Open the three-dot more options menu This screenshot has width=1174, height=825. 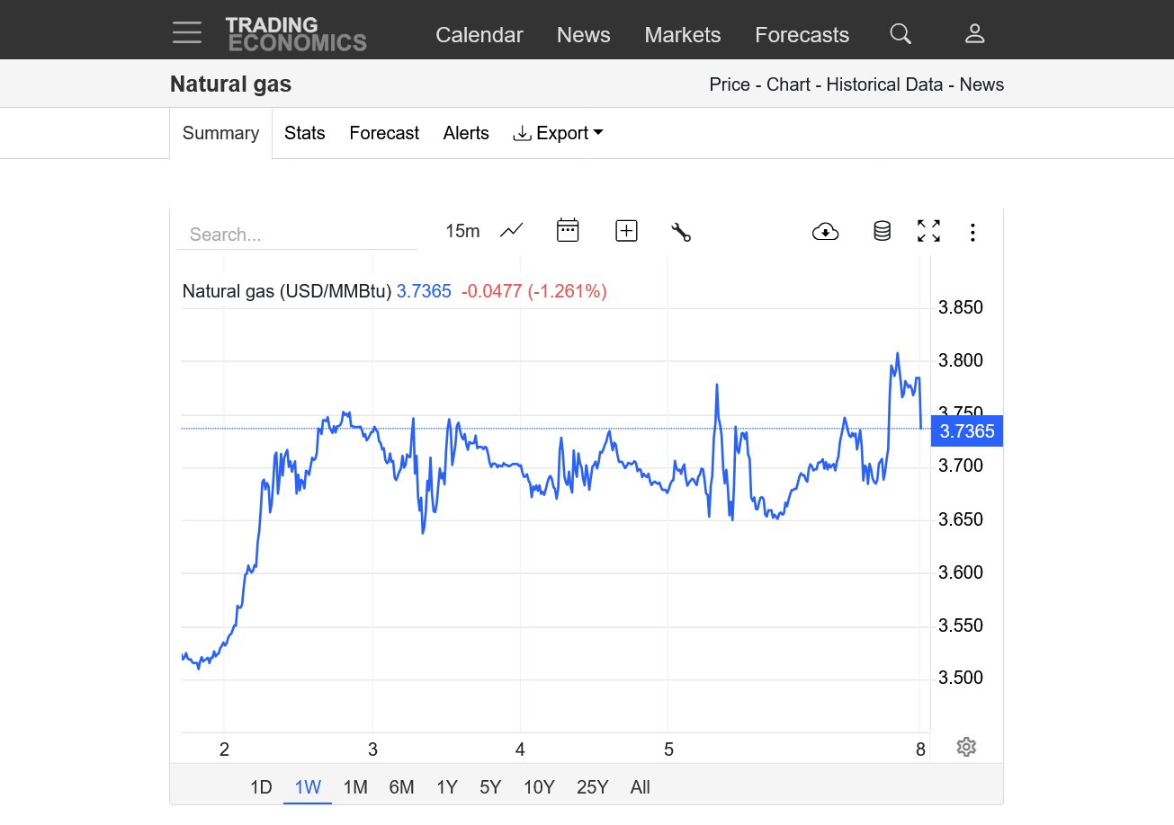(x=972, y=232)
